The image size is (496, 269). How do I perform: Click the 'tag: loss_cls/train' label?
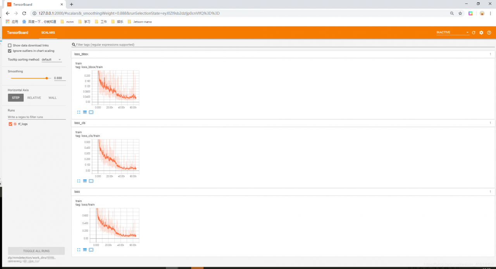88,136
